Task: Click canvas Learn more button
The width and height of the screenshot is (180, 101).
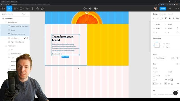Action: pyautogui.click(x=57, y=54)
